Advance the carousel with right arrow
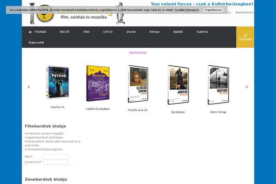Image resolution: width=276 pixels, height=184 pixels. pyautogui.click(x=247, y=87)
